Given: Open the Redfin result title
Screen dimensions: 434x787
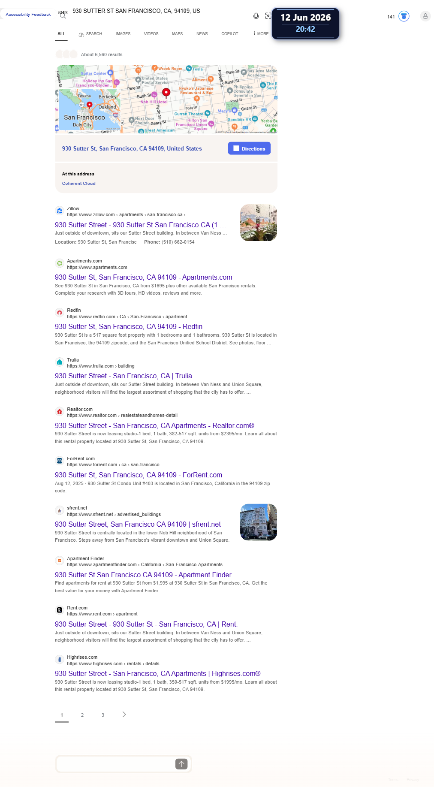Looking at the screenshot, I should (x=129, y=327).
